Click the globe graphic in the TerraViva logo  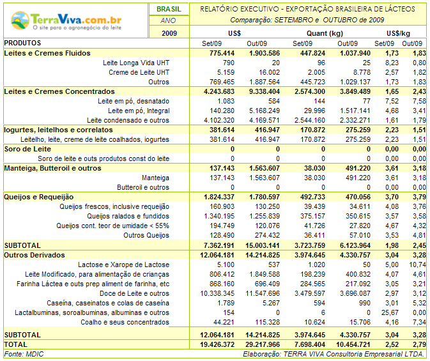21,18
